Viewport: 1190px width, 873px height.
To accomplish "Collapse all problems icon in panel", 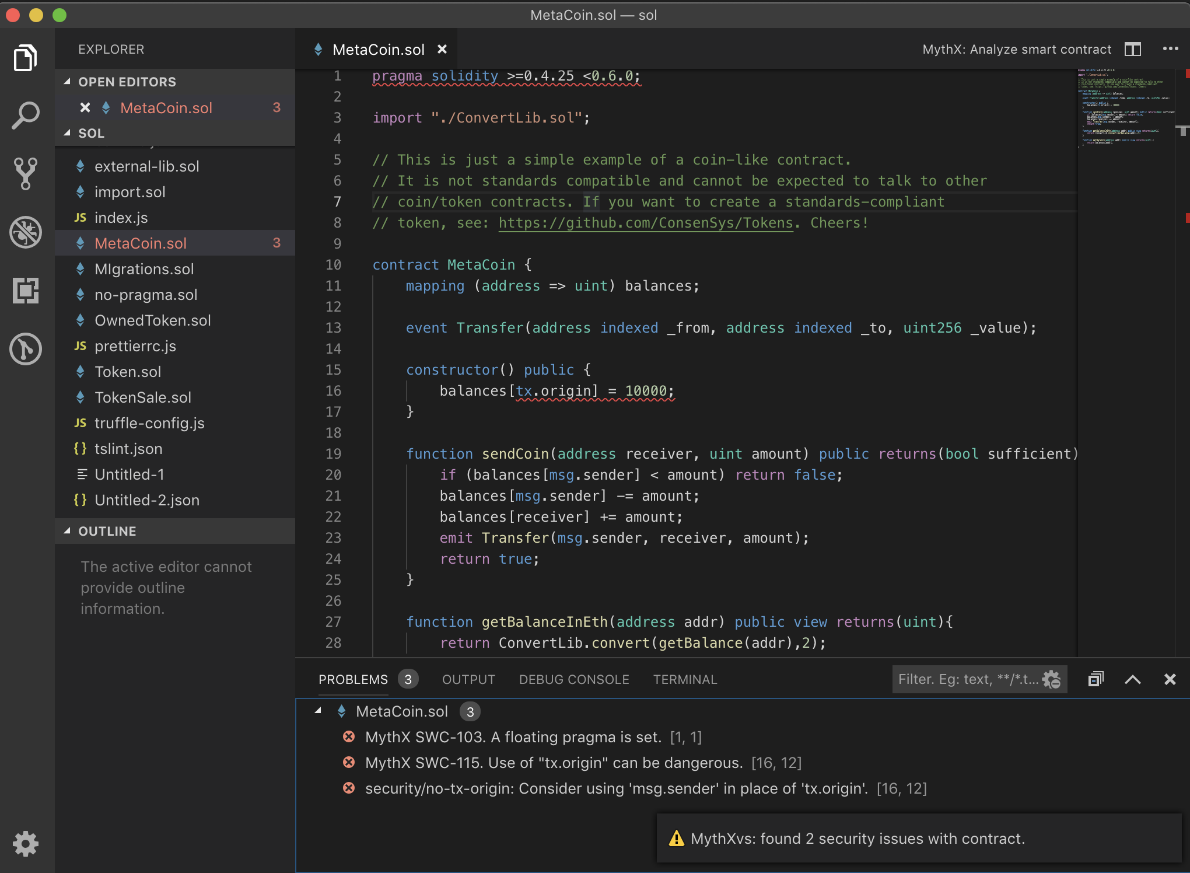I will click(x=1095, y=679).
